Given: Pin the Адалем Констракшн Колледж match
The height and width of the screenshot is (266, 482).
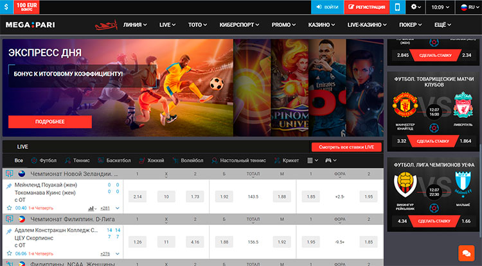Looking at the screenshot, I should [9, 231].
